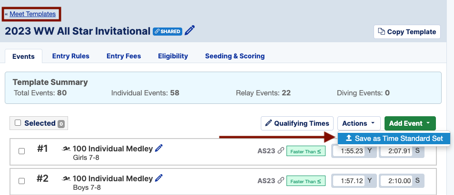Switch to the Entry Rules tab
Image resolution: width=454 pixels, height=195 pixels.
click(70, 56)
